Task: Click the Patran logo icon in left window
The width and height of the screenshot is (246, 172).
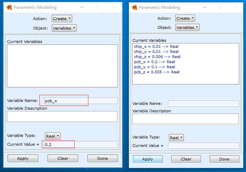Action: 9,7
